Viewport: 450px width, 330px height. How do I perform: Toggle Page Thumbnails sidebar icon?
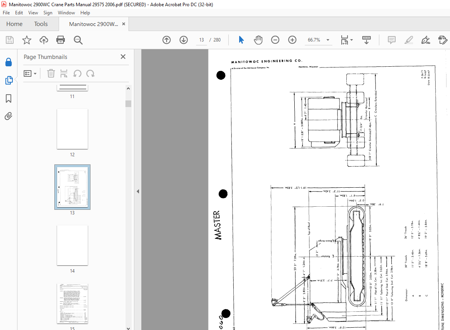[x=9, y=80]
